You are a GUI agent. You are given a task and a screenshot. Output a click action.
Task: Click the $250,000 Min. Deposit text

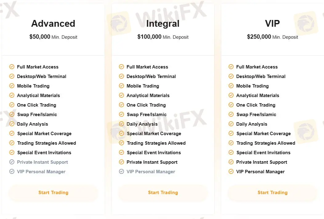click(x=273, y=37)
